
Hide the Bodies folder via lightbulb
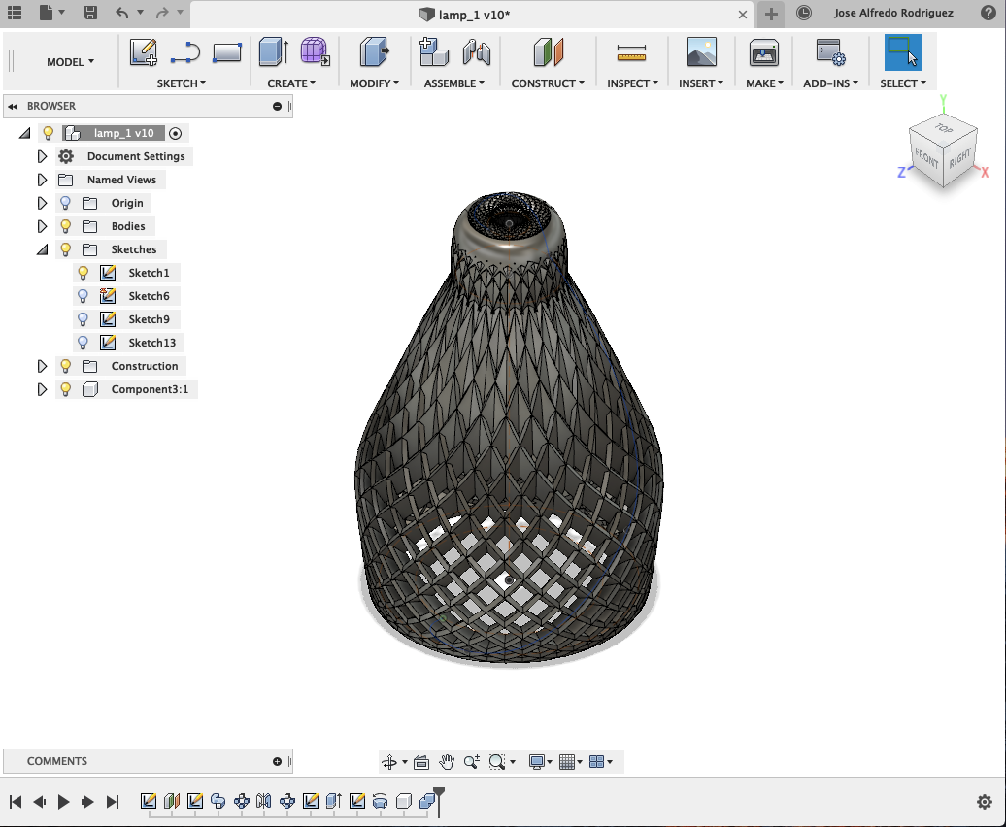click(65, 226)
